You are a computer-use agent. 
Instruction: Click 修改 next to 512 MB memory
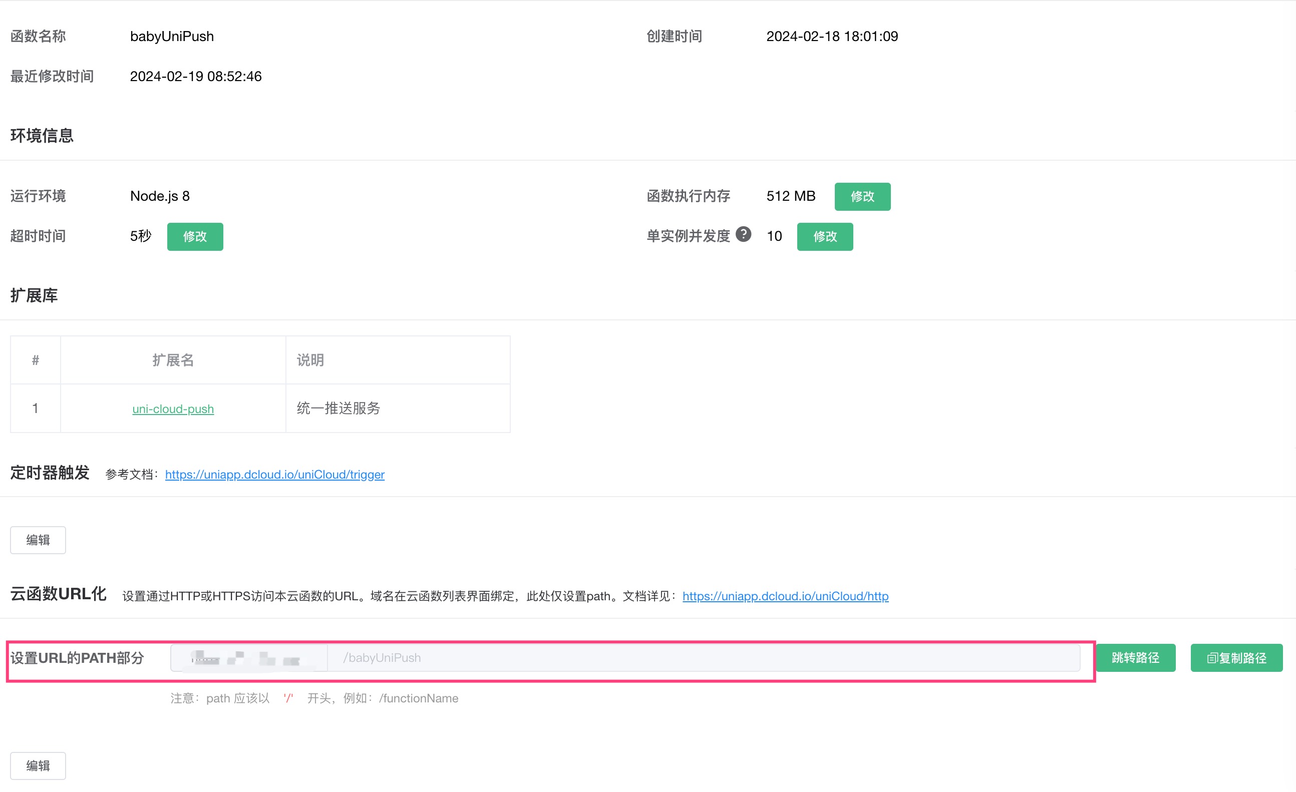[862, 196]
